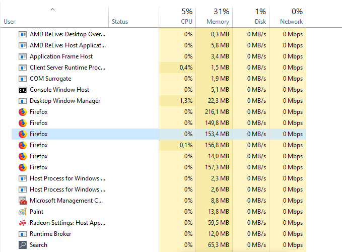Click the Firefox icon using 216,1 MB
The width and height of the screenshot is (342, 252).
[23, 112]
